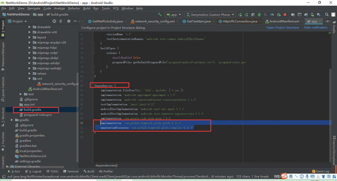Click the locate file target icon in Project panel
Viewport: 337px width, 181px height.
(54, 21)
